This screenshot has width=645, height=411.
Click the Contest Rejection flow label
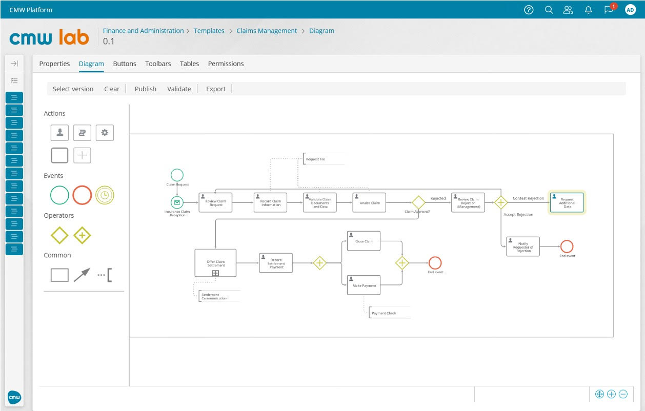tap(528, 198)
